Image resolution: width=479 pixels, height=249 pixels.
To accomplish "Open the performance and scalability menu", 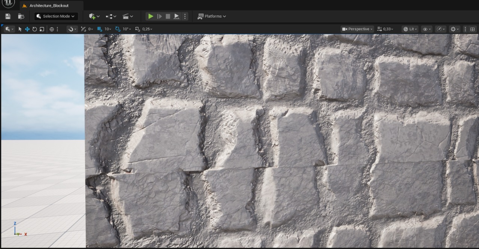I will (441, 29).
